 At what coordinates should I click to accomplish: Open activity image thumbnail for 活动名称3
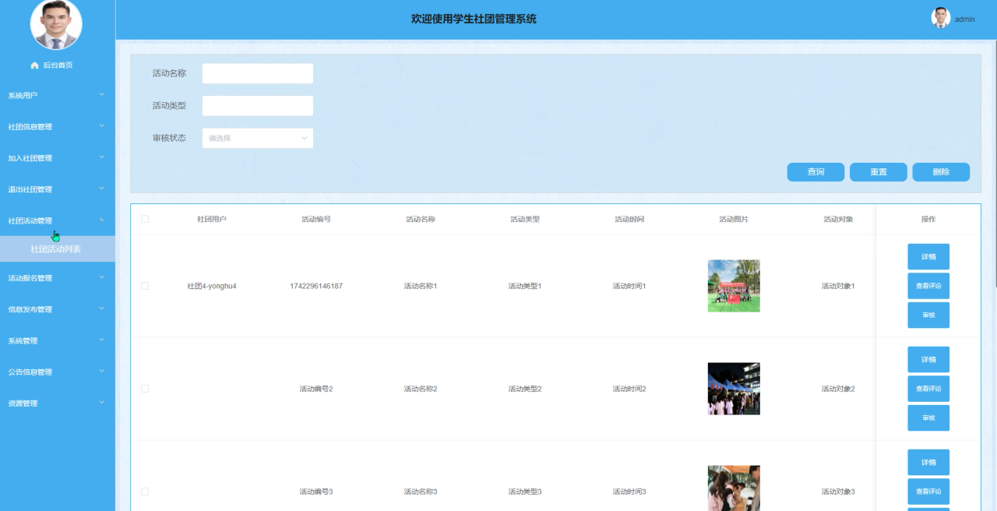point(734,488)
